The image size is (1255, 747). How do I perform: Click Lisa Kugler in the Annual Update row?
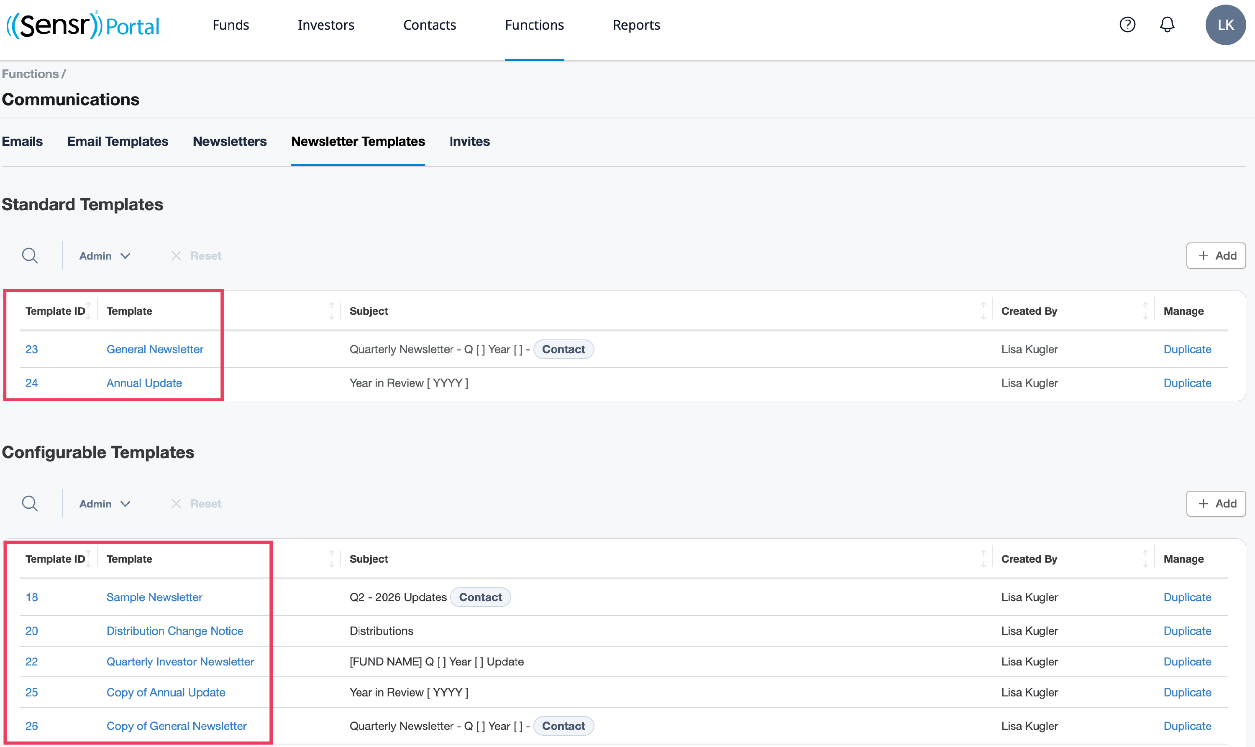coord(1030,383)
